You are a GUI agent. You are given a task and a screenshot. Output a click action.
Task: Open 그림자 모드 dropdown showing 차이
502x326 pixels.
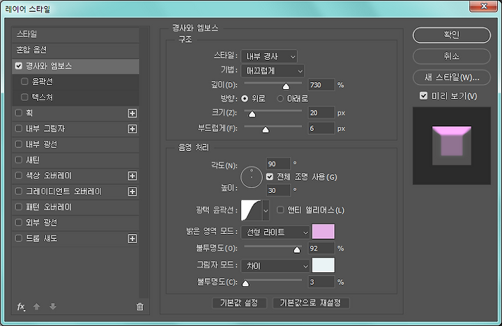(x=275, y=266)
